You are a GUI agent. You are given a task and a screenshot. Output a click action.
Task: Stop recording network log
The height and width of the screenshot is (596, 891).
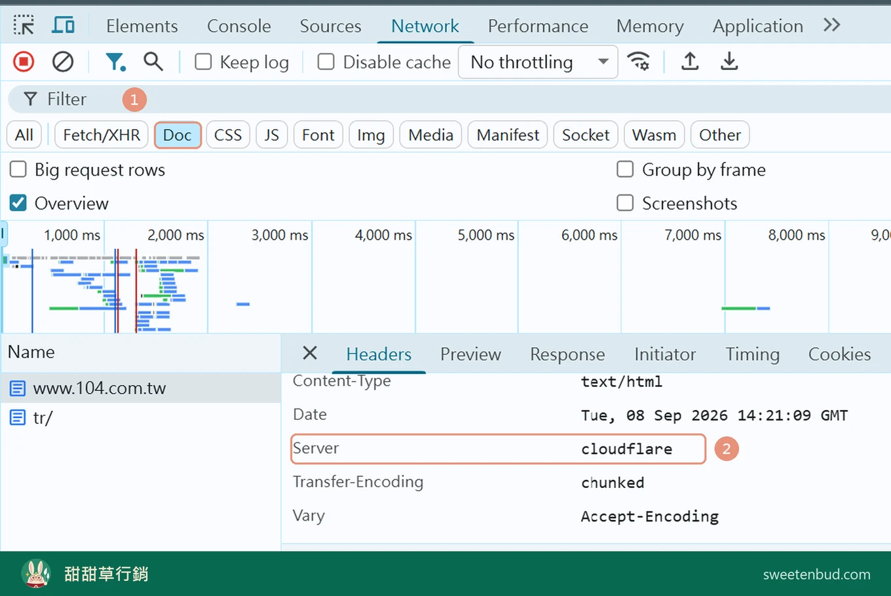point(24,62)
